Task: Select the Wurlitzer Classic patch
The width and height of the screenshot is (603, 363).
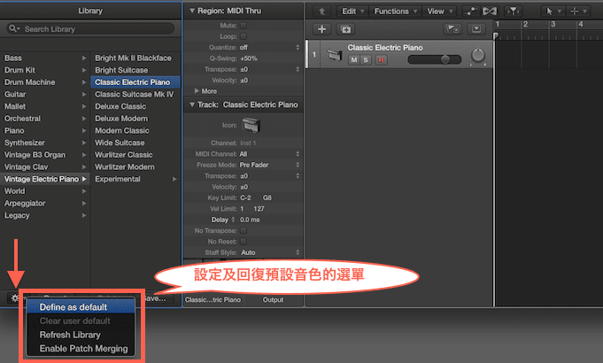Action: point(135,155)
